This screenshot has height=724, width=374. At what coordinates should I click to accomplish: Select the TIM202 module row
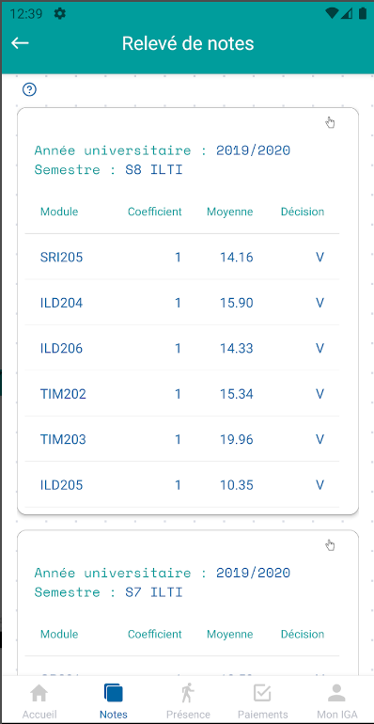coord(182,393)
